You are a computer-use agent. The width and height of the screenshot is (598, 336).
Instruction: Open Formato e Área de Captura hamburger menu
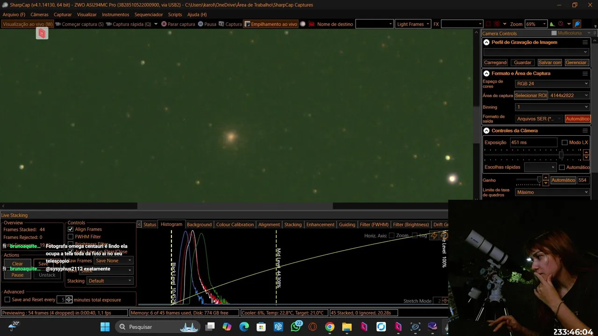585,73
